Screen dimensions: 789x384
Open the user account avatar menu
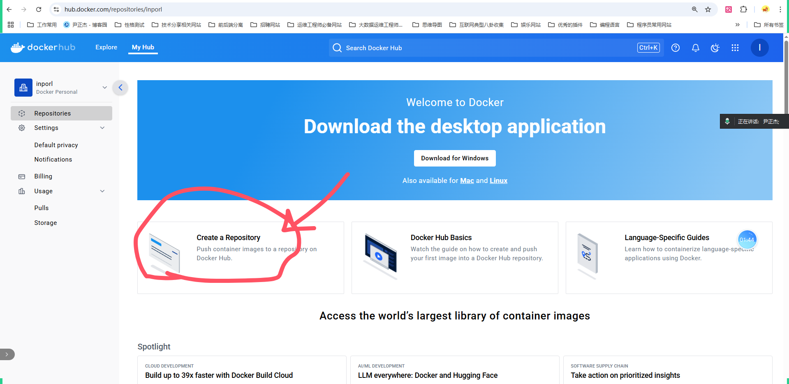pyautogui.click(x=760, y=48)
